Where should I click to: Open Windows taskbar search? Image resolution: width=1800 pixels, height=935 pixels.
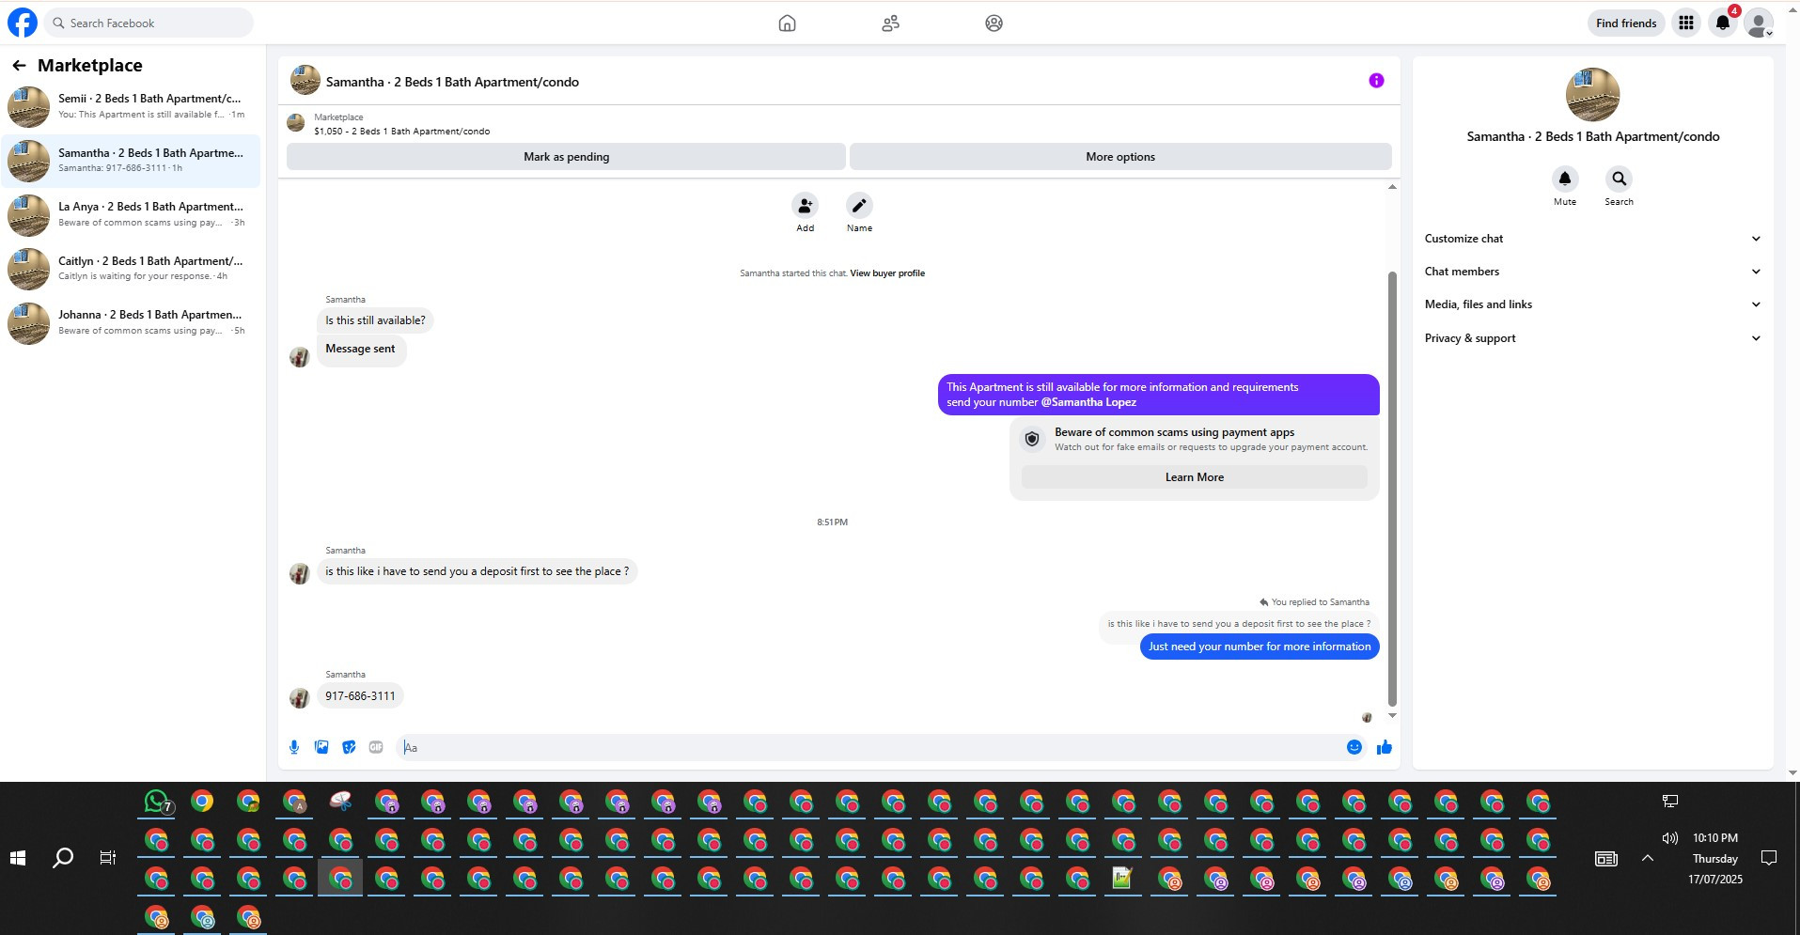coord(63,858)
